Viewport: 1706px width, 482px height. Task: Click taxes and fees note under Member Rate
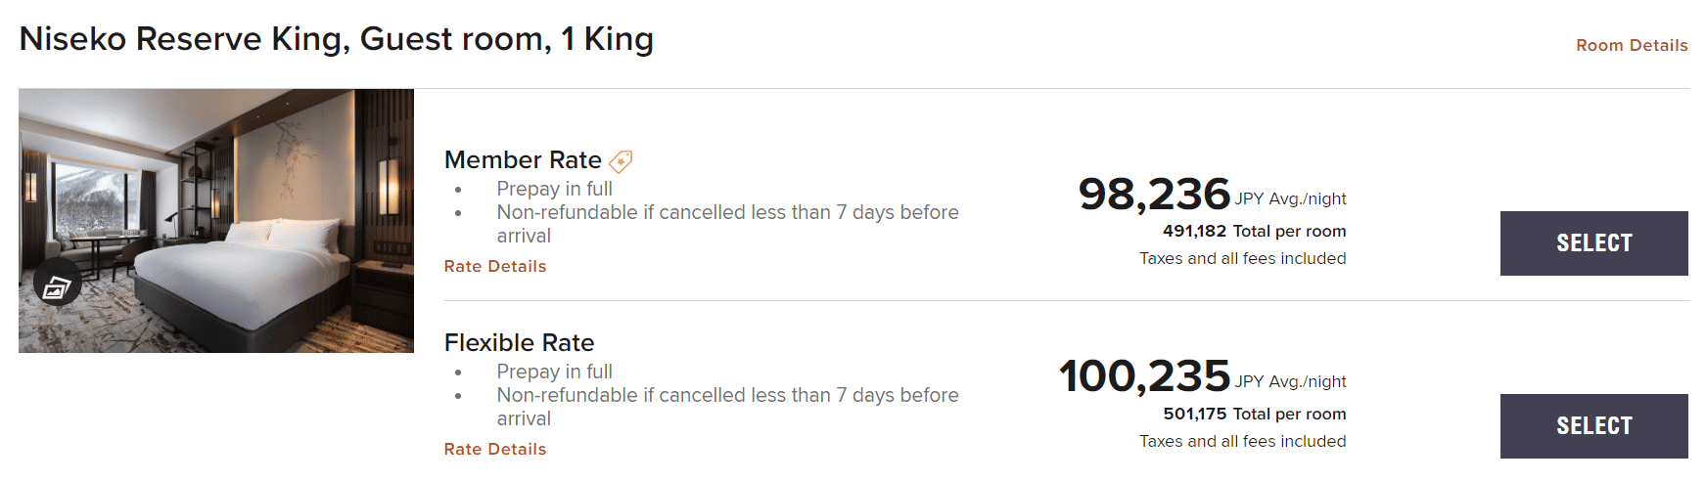[1242, 258]
